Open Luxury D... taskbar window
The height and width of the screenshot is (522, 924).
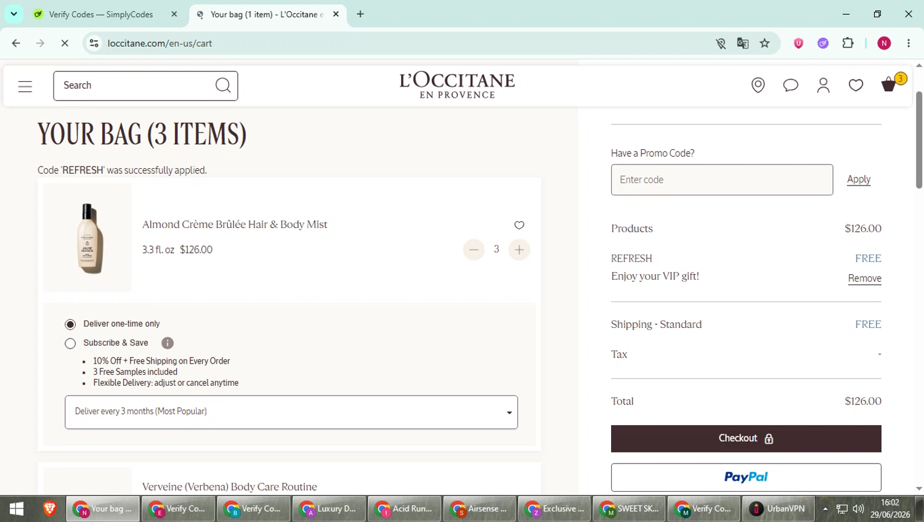328,509
